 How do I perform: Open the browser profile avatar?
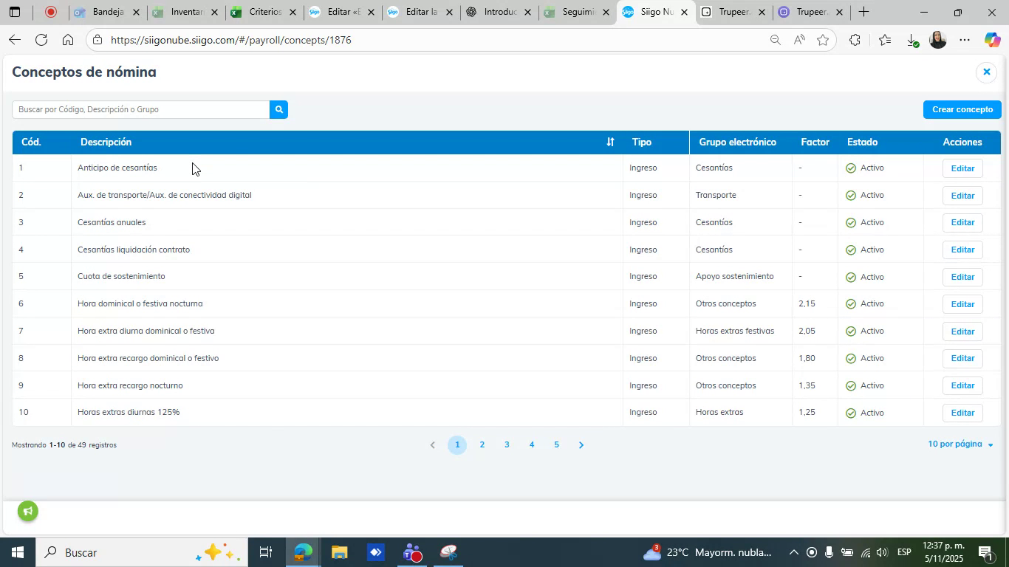coord(937,40)
